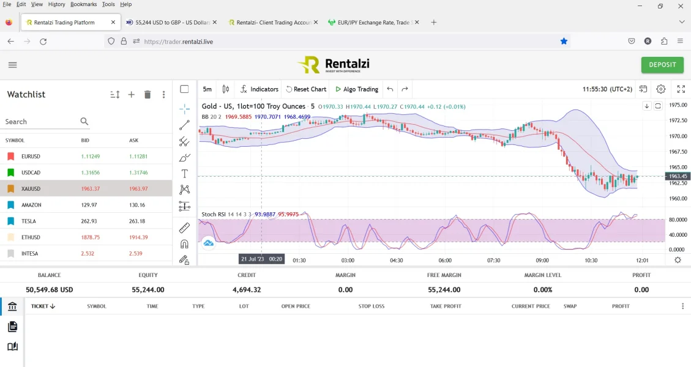This screenshot has width=691, height=367.
Task: Open the candlestick chart type selector
Action: coord(226,89)
